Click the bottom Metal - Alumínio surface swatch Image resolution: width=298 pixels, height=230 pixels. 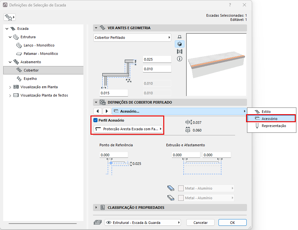click(x=181, y=198)
